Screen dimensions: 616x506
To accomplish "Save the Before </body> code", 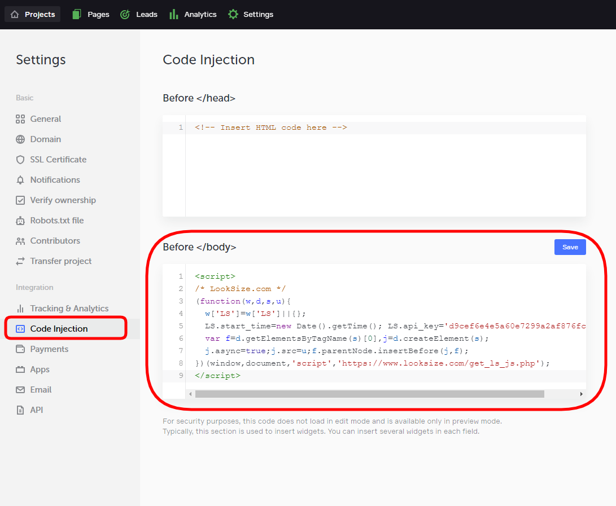I will (x=570, y=247).
